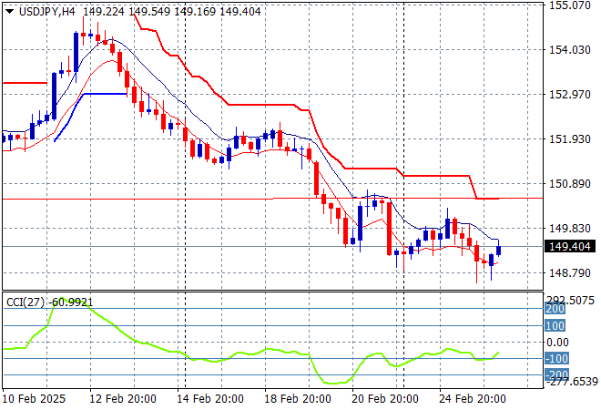The height and width of the screenshot is (410, 601).
Task: Click the open value 149.224 in header
Action: click(104, 12)
